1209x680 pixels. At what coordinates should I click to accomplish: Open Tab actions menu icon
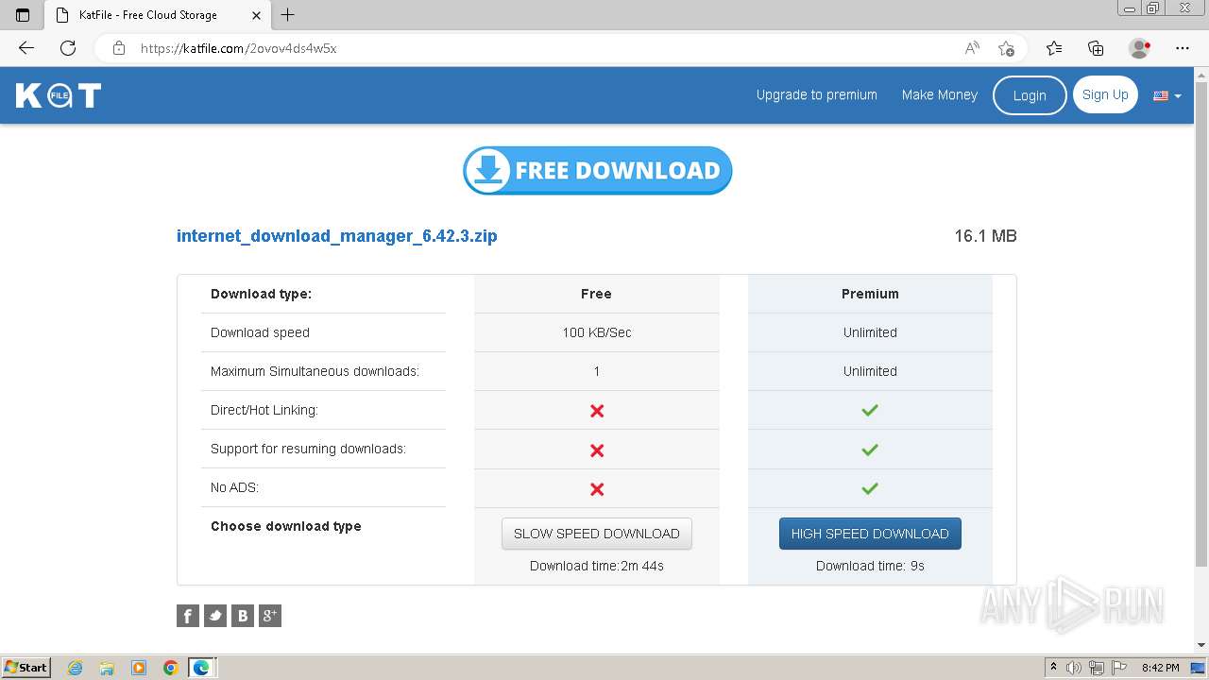(x=23, y=15)
